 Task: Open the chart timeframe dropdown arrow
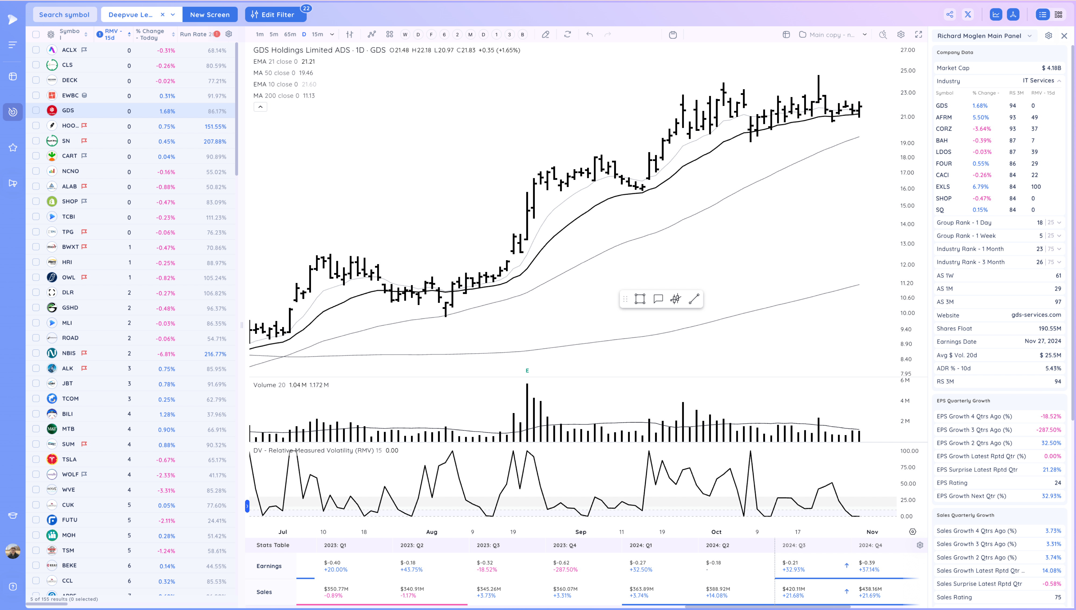pos(332,35)
